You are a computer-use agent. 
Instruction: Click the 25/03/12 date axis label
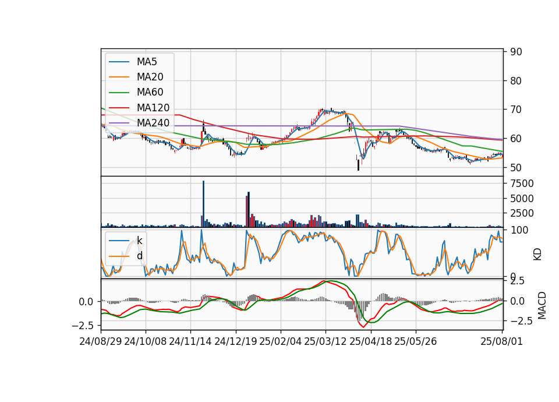(x=326, y=341)
